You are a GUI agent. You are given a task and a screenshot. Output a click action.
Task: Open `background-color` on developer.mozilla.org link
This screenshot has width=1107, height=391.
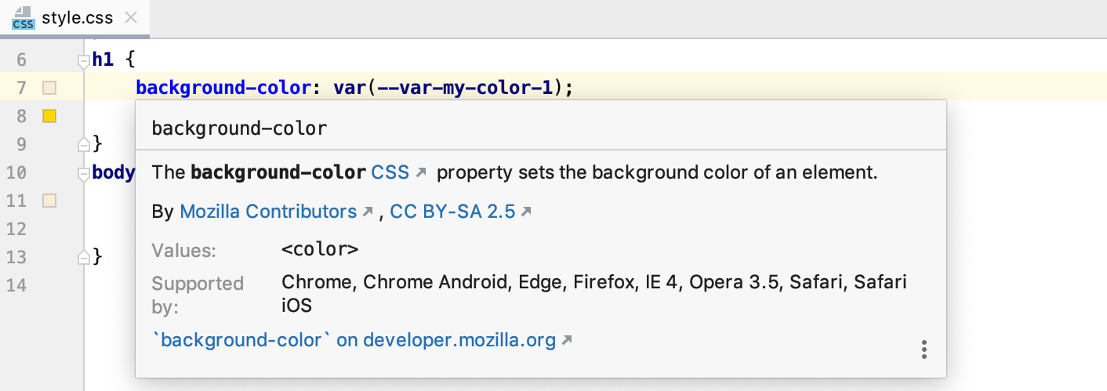tap(354, 340)
